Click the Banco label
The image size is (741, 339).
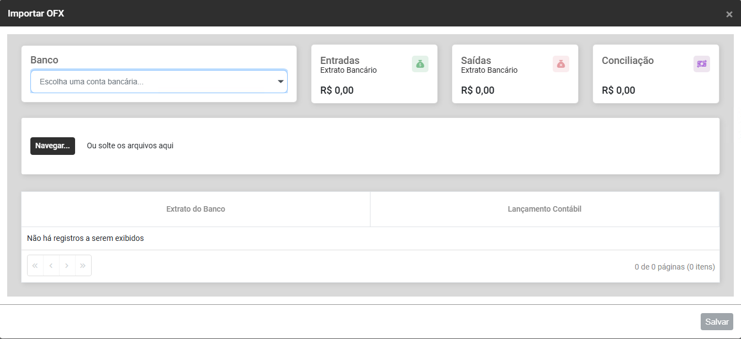tap(44, 60)
